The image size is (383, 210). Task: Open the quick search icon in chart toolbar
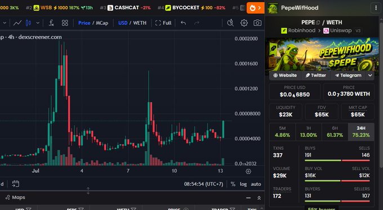[x=230, y=23]
